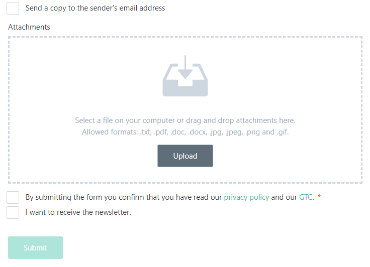Click the inbox tray upload icon
Screen dimensions: 370x267
[x=185, y=76]
